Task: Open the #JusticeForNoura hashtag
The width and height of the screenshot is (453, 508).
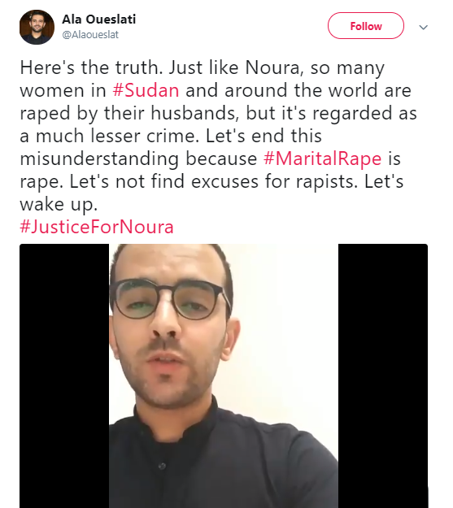Action: click(x=97, y=227)
